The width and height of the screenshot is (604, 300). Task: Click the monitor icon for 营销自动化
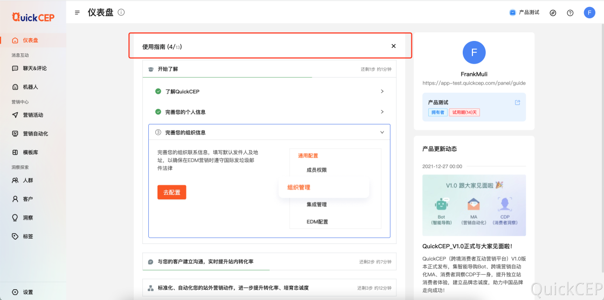tap(15, 134)
